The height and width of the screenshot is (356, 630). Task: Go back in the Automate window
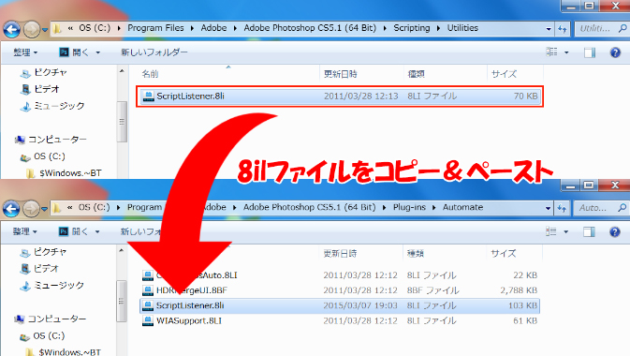[x=11, y=208]
